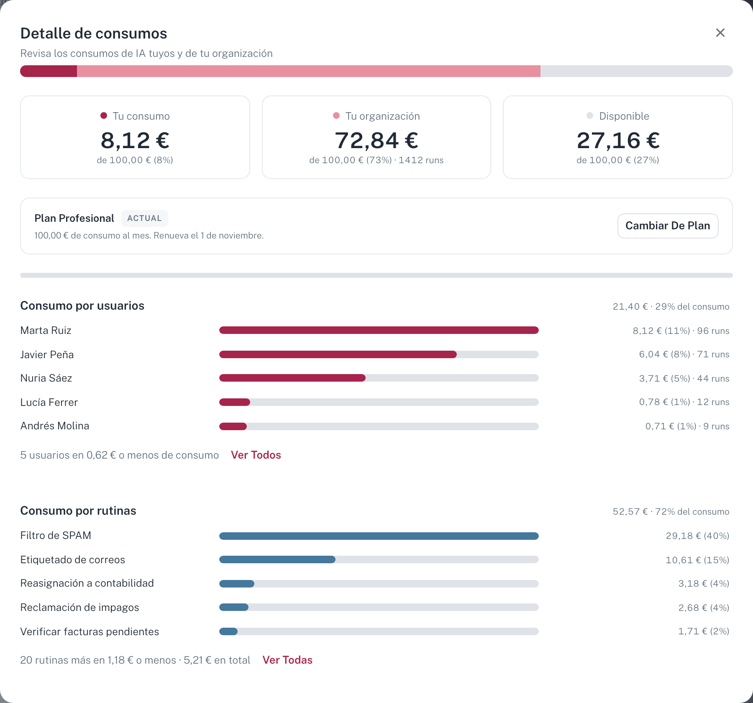753x703 pixels.
Task: Select the Verificar facturas pendientes routine name
Action: click(90, 632)
